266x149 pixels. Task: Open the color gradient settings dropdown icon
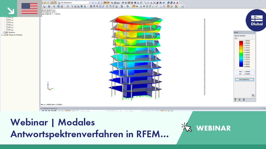pos(177,6)
